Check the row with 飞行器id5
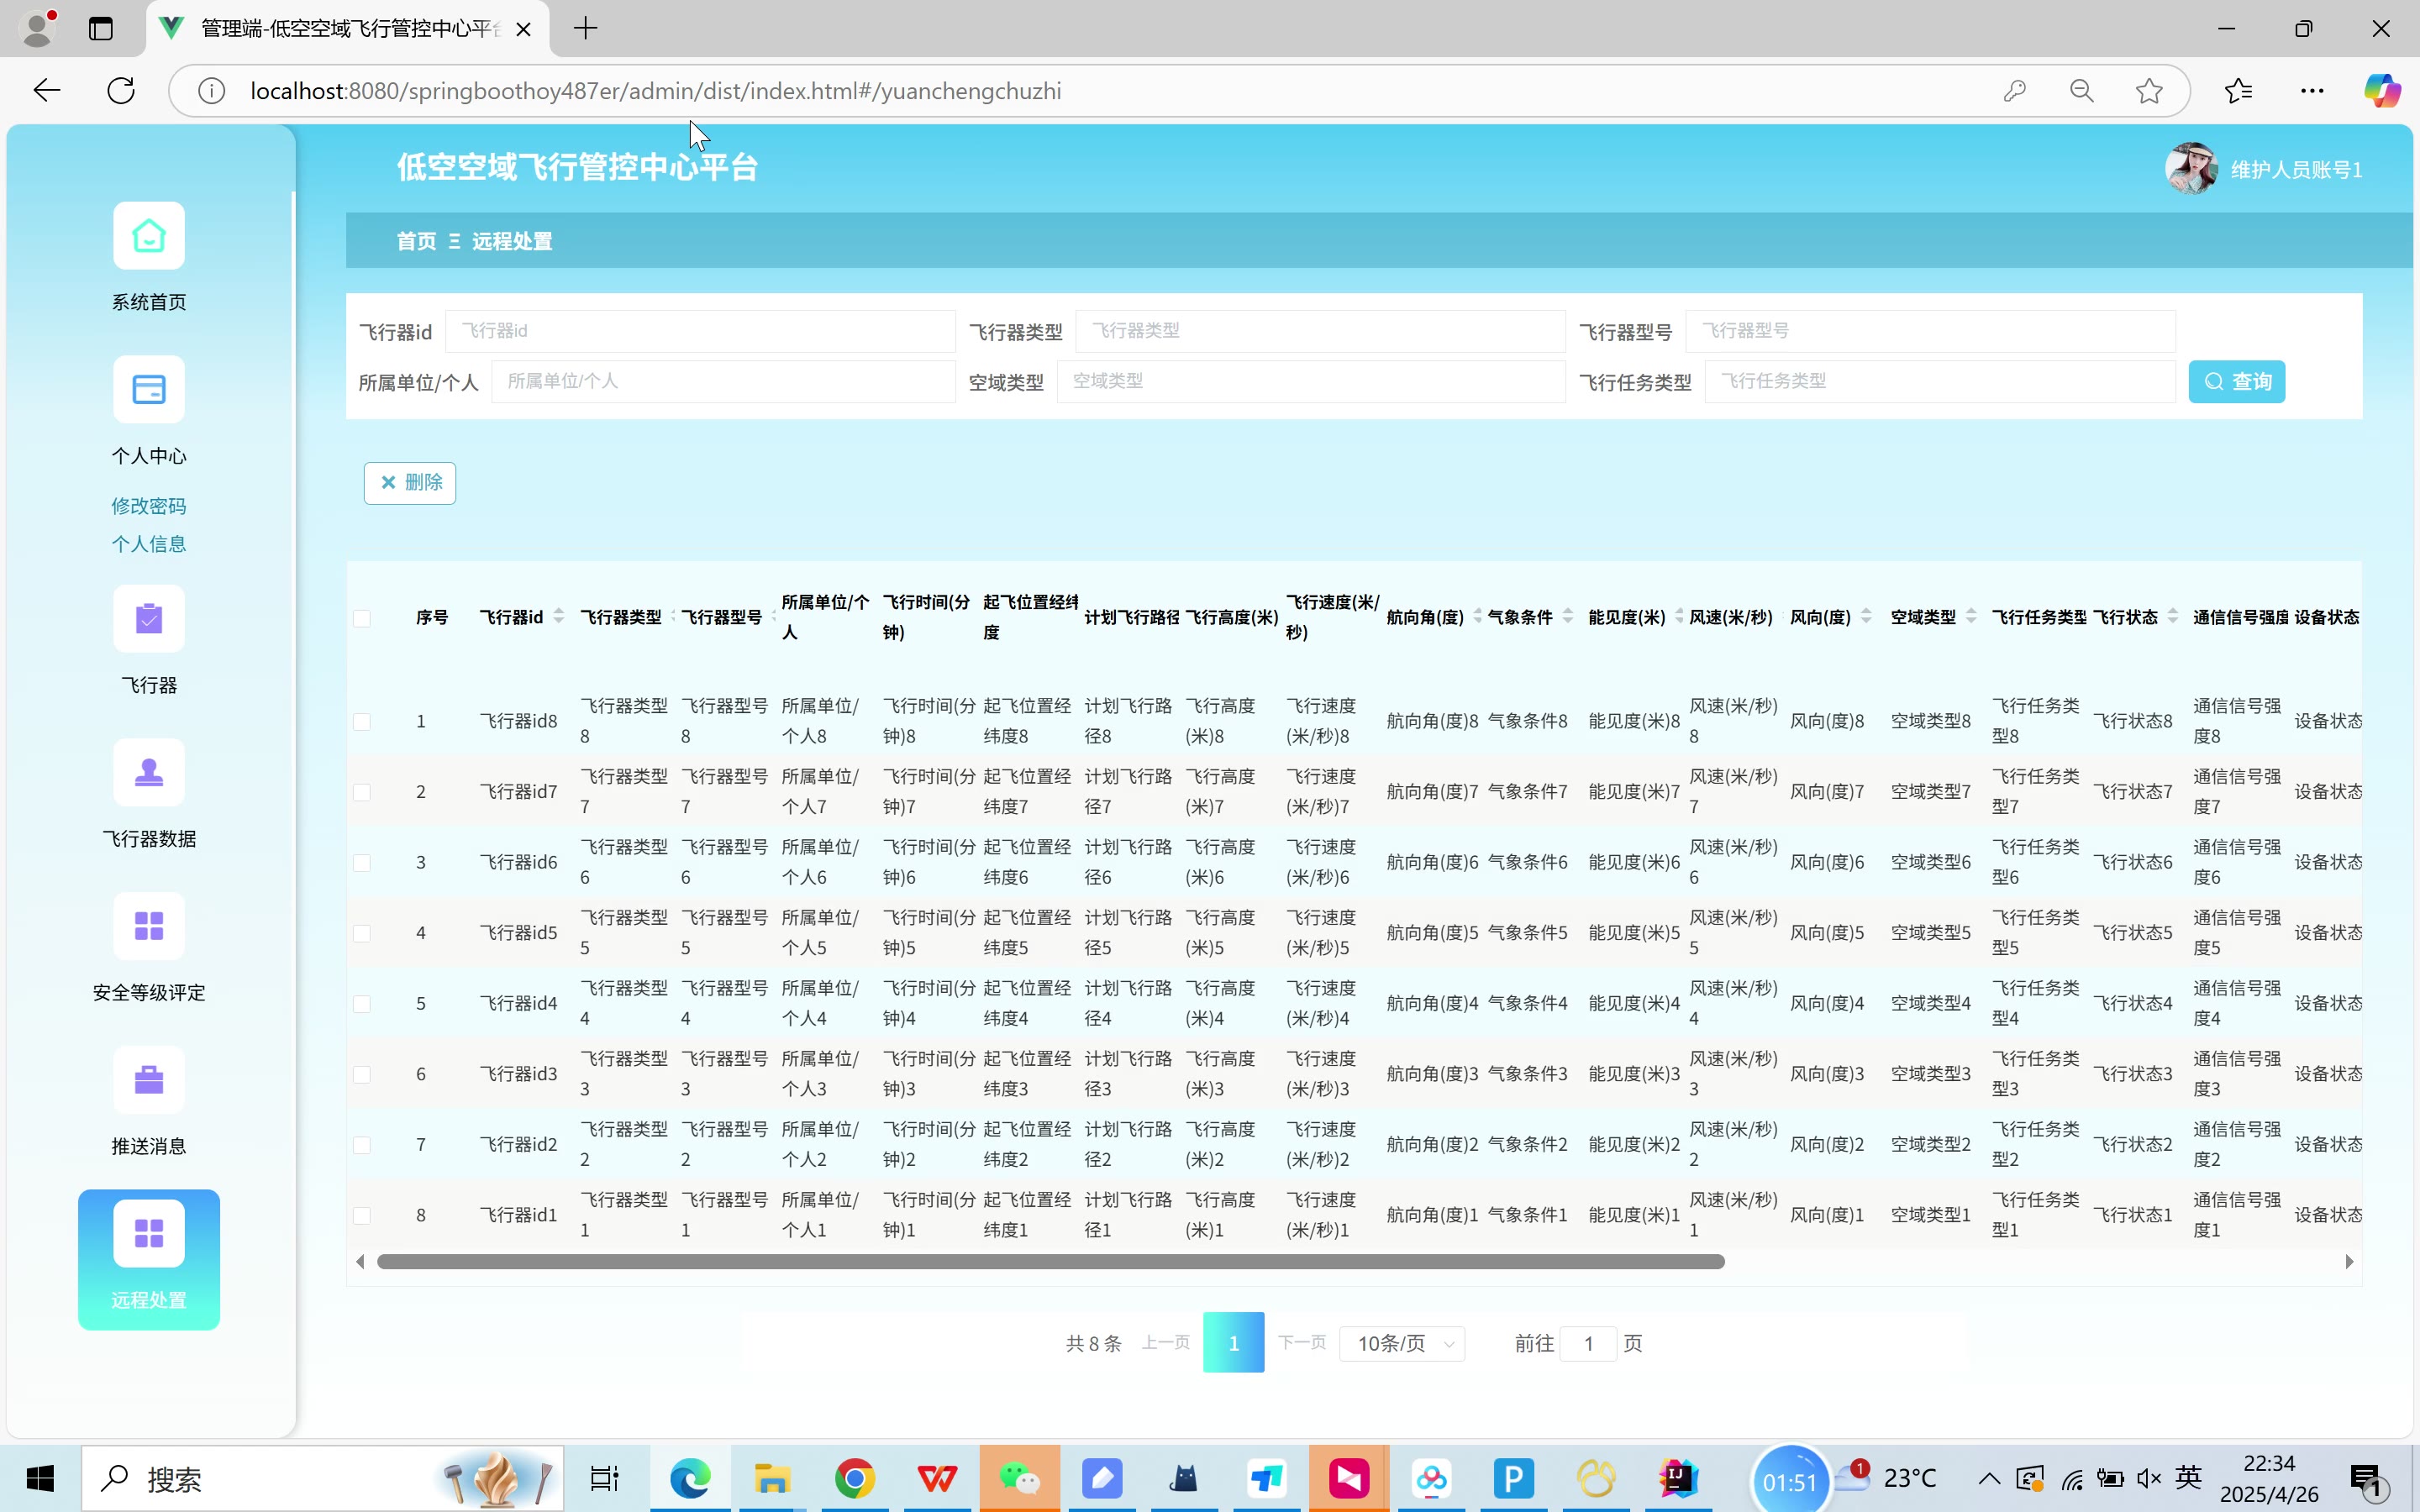 362,933
